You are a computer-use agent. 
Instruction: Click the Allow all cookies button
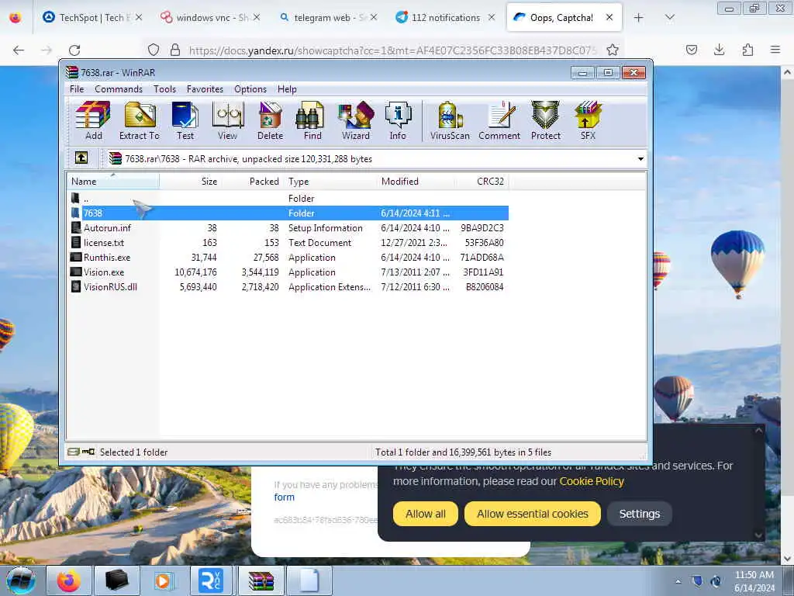426,514
